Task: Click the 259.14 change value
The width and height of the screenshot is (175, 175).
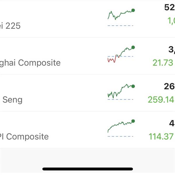Action: point(161,99)
